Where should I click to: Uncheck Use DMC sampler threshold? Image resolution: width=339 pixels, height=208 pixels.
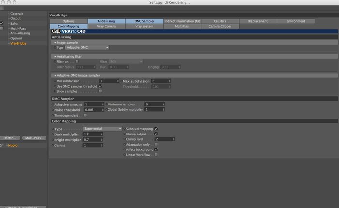pyautogui.click(x=100, y=86)
